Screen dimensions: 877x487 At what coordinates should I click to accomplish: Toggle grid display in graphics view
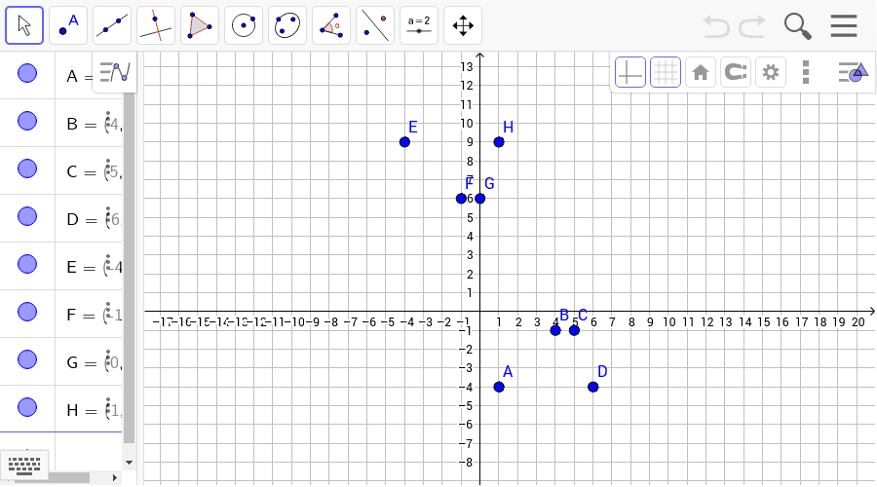click(665, 72)
